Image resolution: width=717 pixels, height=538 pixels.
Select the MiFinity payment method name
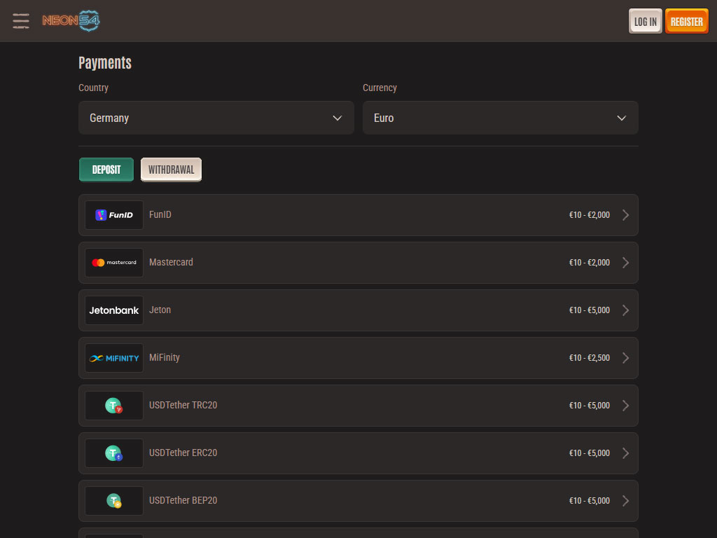coord(164,357)
